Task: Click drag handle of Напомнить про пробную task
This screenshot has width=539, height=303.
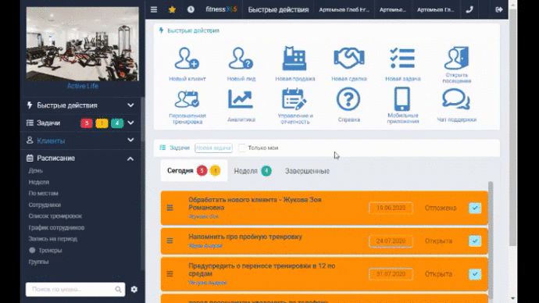Action: [170, 241]
